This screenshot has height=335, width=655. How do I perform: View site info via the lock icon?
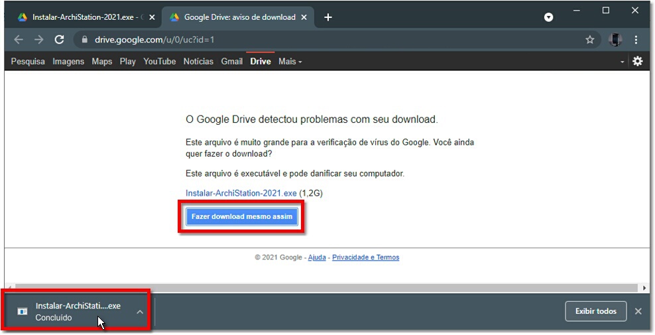[85, 40]
